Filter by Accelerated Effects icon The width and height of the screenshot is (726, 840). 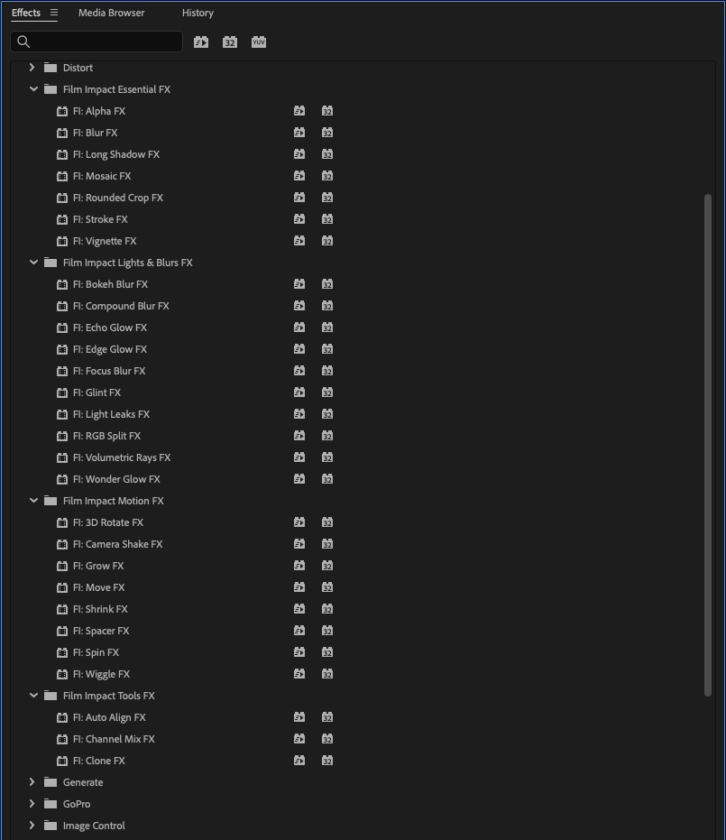201,42
